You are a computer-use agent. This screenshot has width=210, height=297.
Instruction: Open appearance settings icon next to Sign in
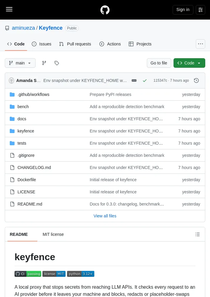[x=200, y=10]
